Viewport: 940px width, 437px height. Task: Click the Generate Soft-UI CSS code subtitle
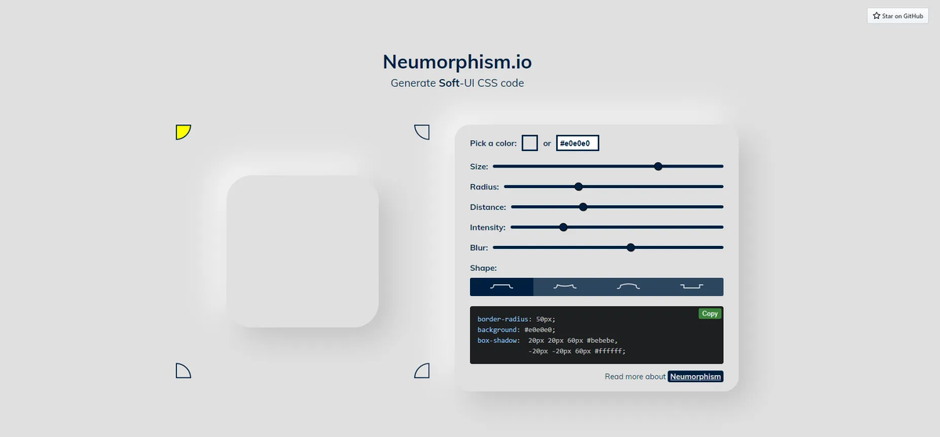coord(457,83)
